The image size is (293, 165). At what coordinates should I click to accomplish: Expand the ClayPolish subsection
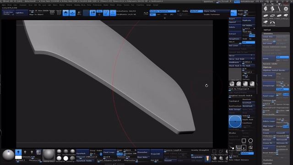(x=267, y=163)
